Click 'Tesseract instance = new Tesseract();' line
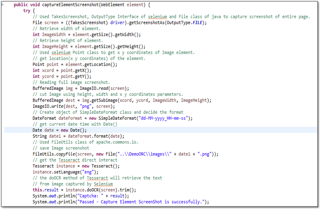 point(76,166)
